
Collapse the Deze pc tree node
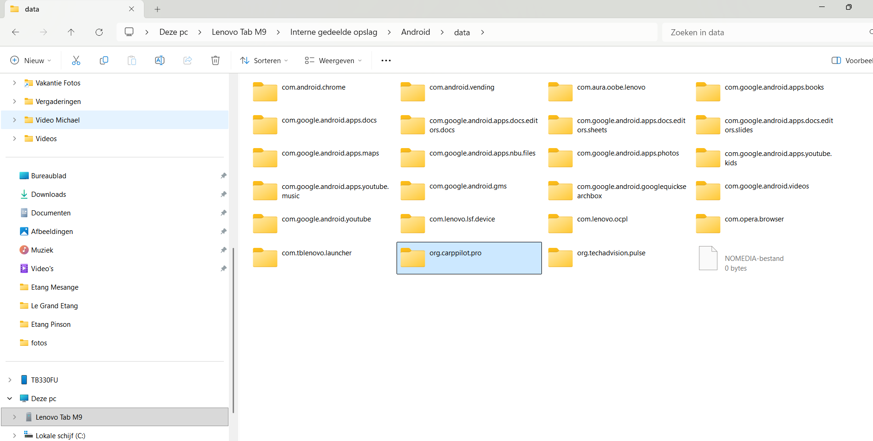click(10, 398)
